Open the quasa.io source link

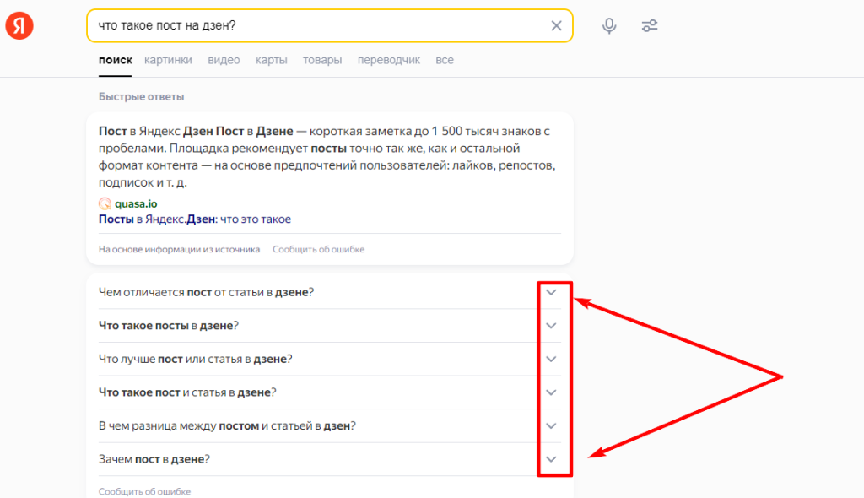(136, 203)
